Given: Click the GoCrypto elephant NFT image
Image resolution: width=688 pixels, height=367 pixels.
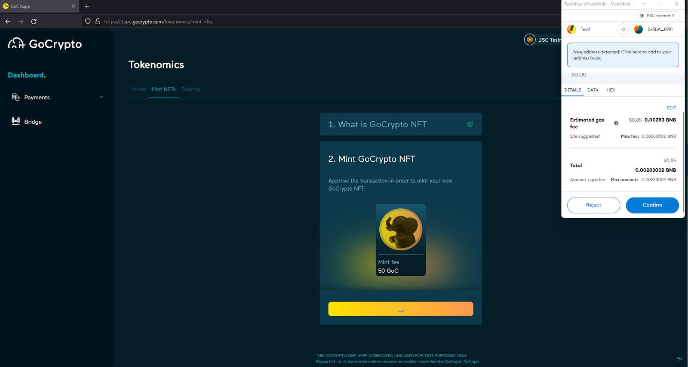Looking at the screenshot, I should 400,229.
